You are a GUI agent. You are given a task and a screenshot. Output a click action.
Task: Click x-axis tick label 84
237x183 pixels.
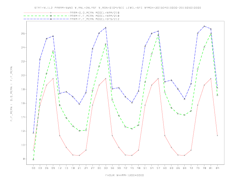217,168
